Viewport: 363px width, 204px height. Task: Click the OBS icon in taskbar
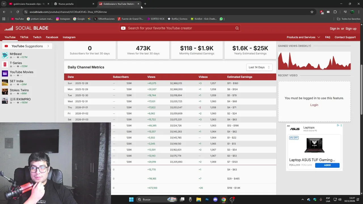(x=232, y=199)
